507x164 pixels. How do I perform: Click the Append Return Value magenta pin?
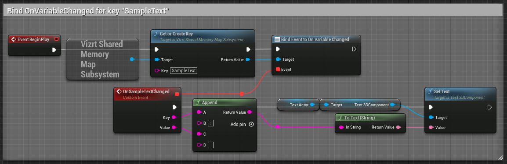[249, 112]
